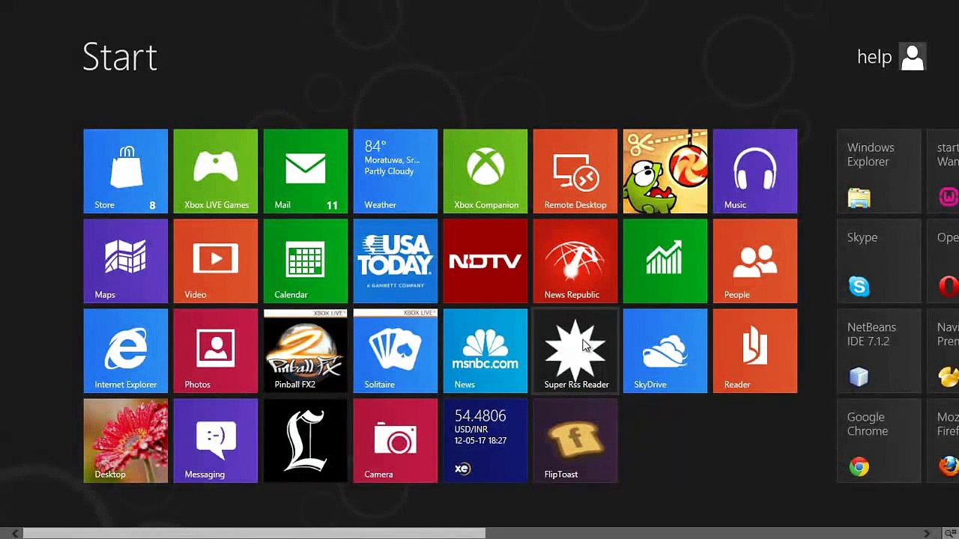
Task: Open the SkyDrive tile
Action: (665, 351)
